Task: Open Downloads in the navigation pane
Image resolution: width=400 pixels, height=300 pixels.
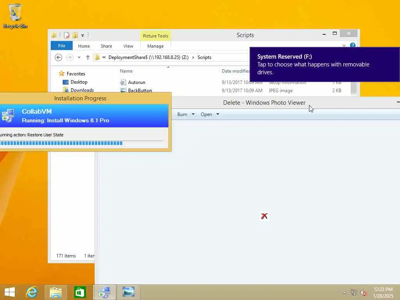Action: pyautogui.click(x=82, y=90)
